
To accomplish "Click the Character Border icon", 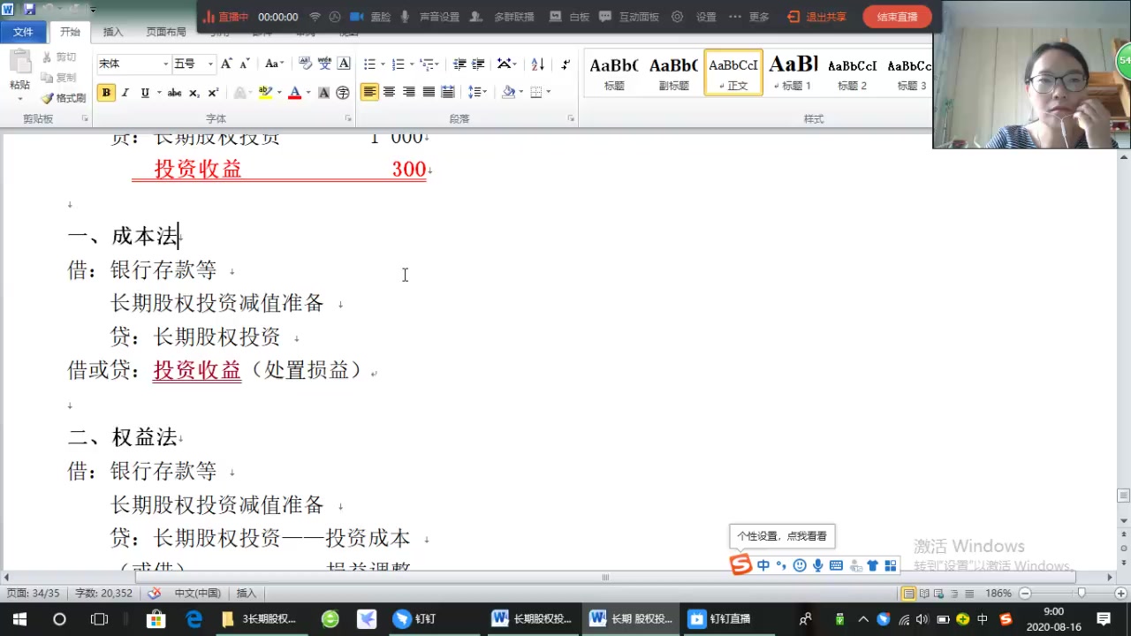I will 344,64.
